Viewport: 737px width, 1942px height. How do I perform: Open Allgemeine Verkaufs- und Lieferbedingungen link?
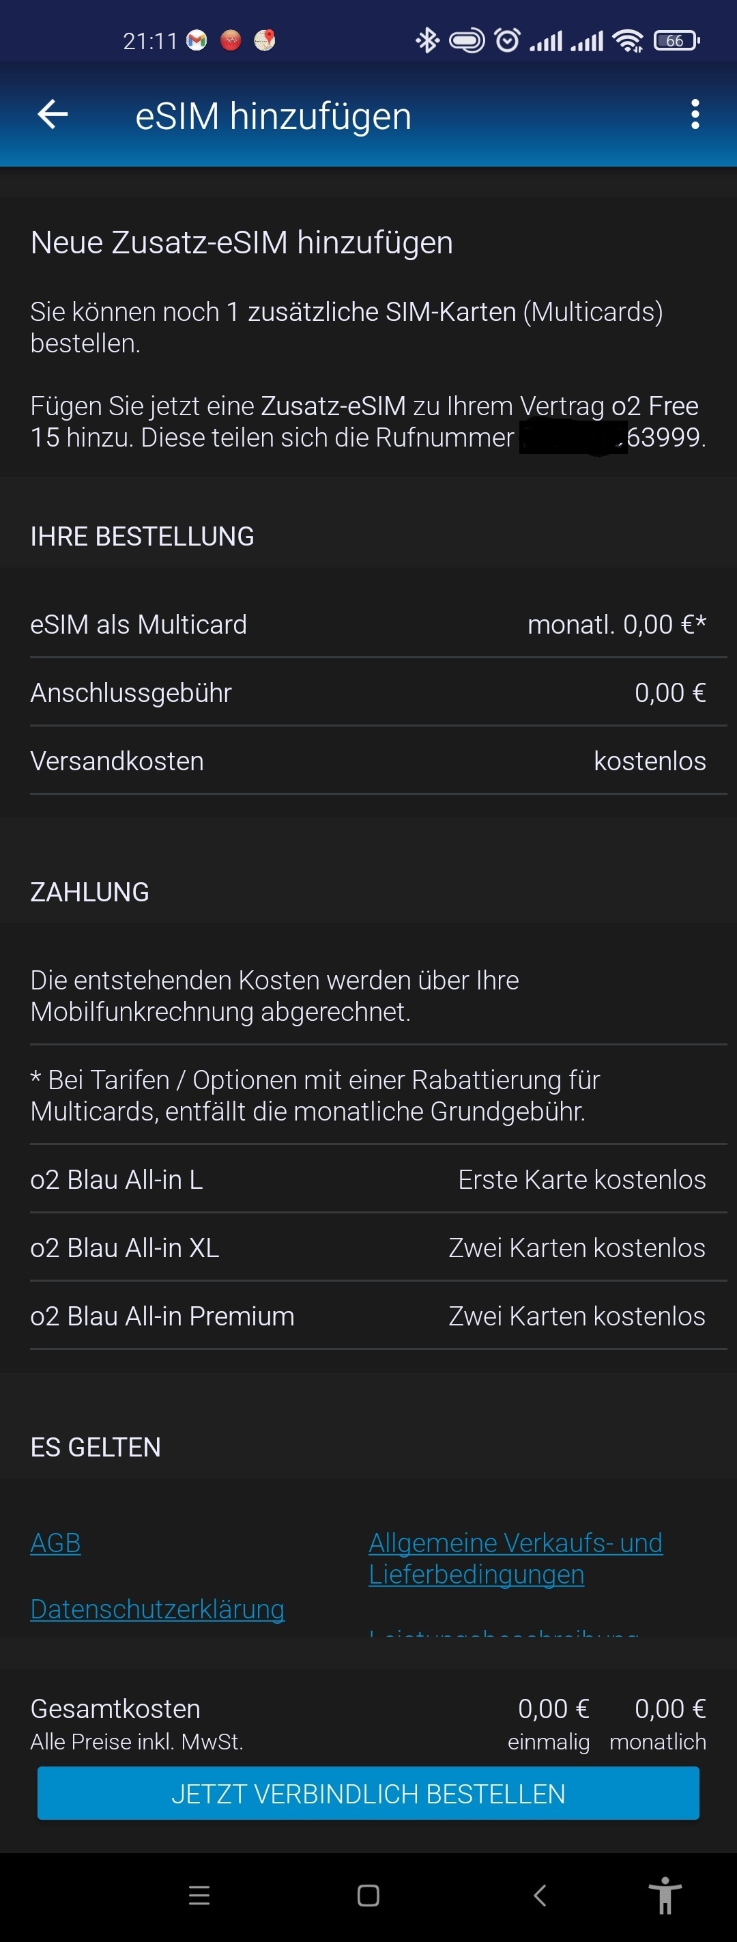[515, 1558]
